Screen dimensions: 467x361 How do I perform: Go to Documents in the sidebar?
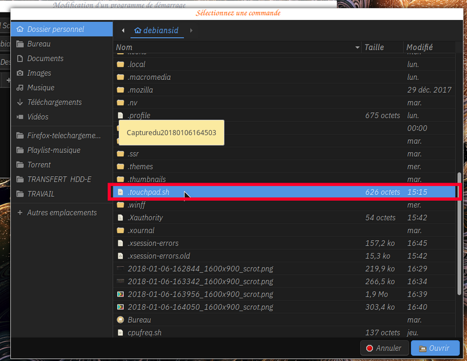click(45, 59)
